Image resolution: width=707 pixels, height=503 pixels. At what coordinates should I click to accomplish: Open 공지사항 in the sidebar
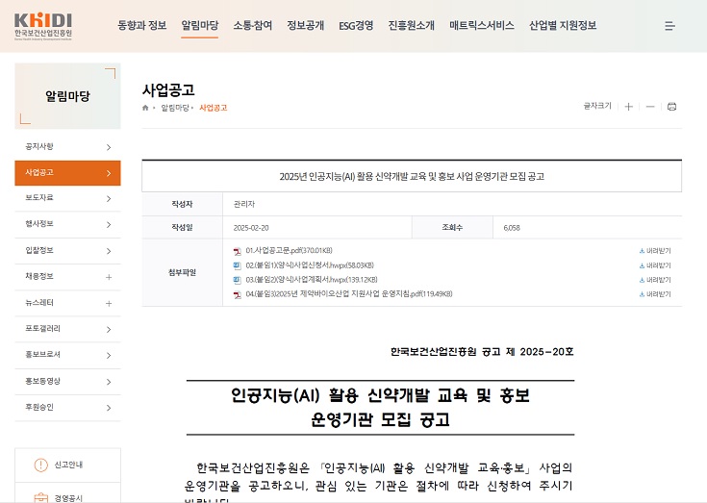pyautogui.click(x=67, y=147)
